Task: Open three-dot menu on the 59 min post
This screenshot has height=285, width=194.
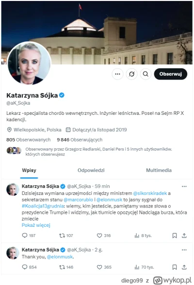Action: 184,187
